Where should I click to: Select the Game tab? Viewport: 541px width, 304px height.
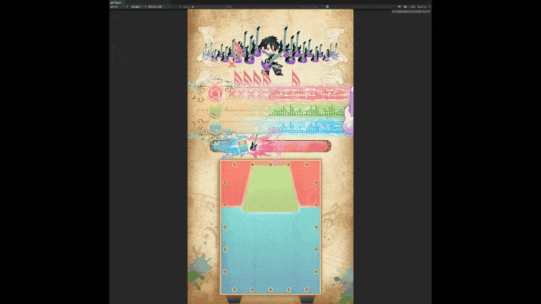click(115, 2)
